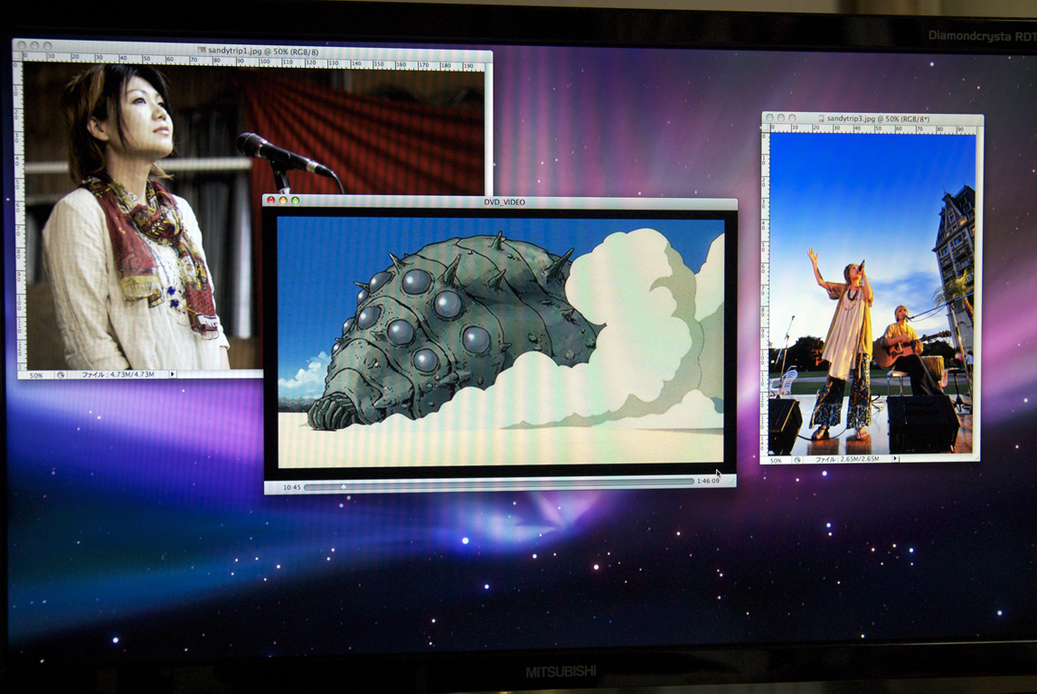1037x694 pixels.
Task: Click the sandytrip1.jpg window title
Action: [x=263, y=51]
